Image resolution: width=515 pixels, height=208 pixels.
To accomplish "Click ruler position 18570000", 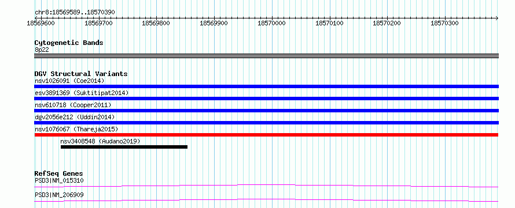I will tap(271, 23).
